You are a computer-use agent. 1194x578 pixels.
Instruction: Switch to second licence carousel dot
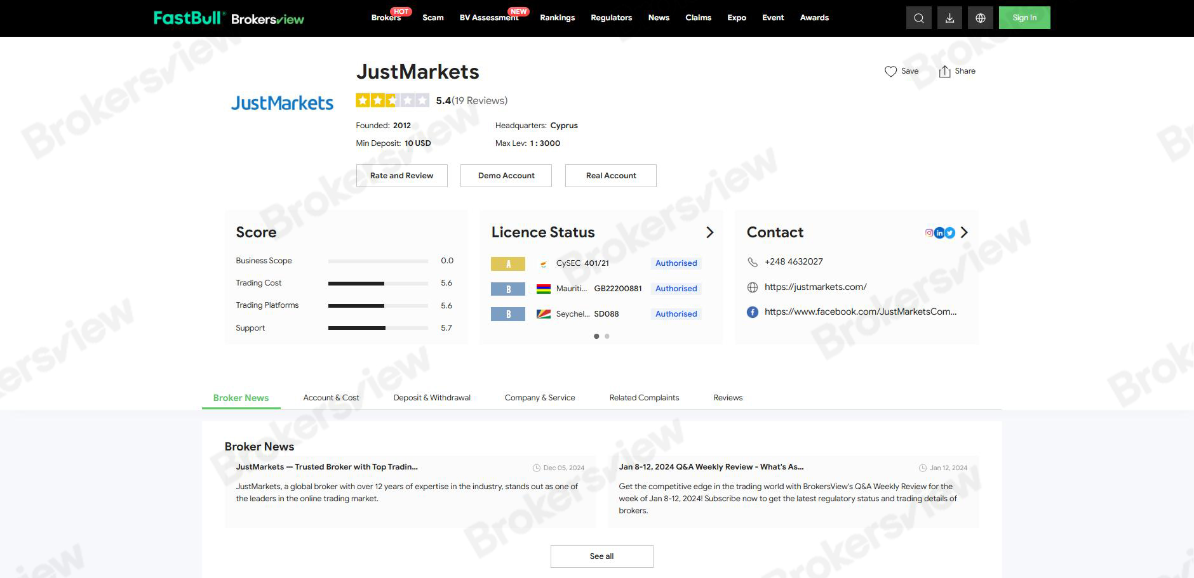(x=607, y=336)
